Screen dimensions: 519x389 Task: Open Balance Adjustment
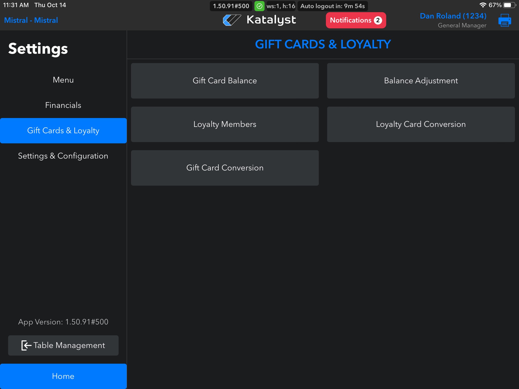point(421,81)
